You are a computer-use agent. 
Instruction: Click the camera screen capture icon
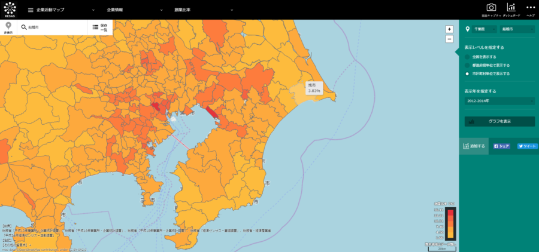[x=491, y=8]
